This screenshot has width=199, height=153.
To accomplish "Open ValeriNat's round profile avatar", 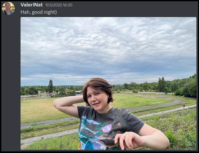I will (x=8, y=8).
